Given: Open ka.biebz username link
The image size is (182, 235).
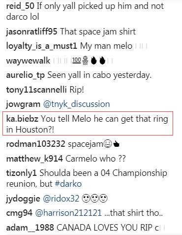Looking at the screenshot, I should 22,119.
